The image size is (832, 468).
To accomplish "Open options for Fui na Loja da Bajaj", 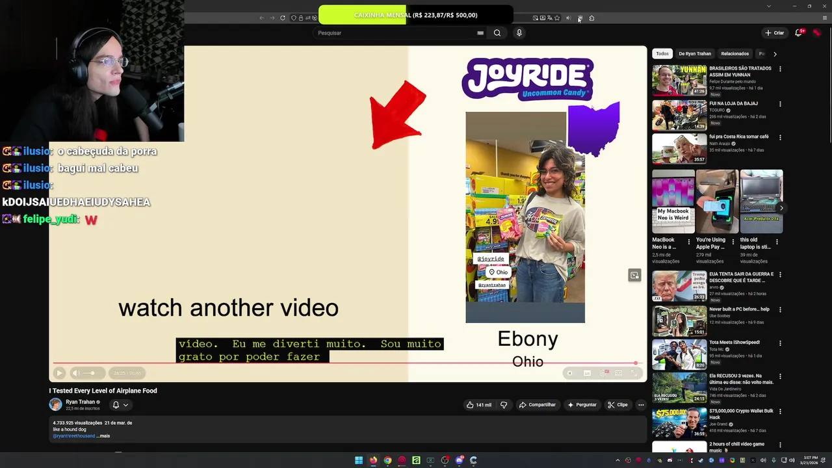I will click(x=780, y=104).
